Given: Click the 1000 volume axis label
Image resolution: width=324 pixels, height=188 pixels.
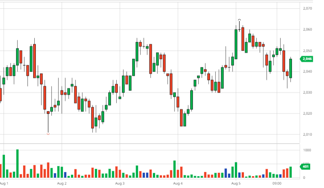Looking at the screenshot, I should tap(307, 150).
